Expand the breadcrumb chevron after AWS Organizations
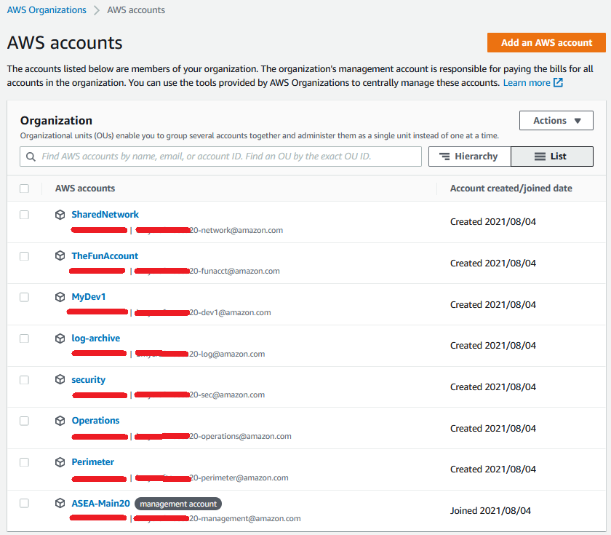This screenshot has width=611, height=535. (x=97, y=9)
